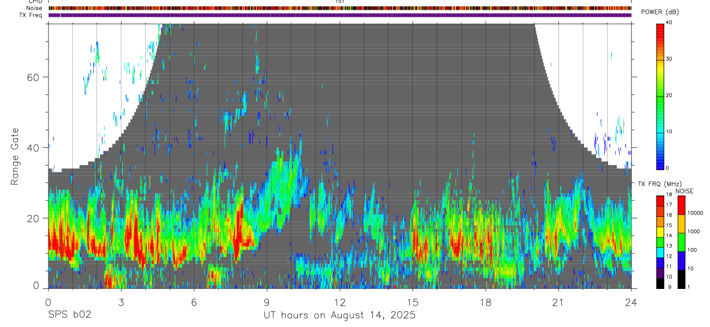Screen dimensions: 710x327
Task: Click the purple TX Freq strip above the plot
Action: pyautogui.click(x=340, y=15)
